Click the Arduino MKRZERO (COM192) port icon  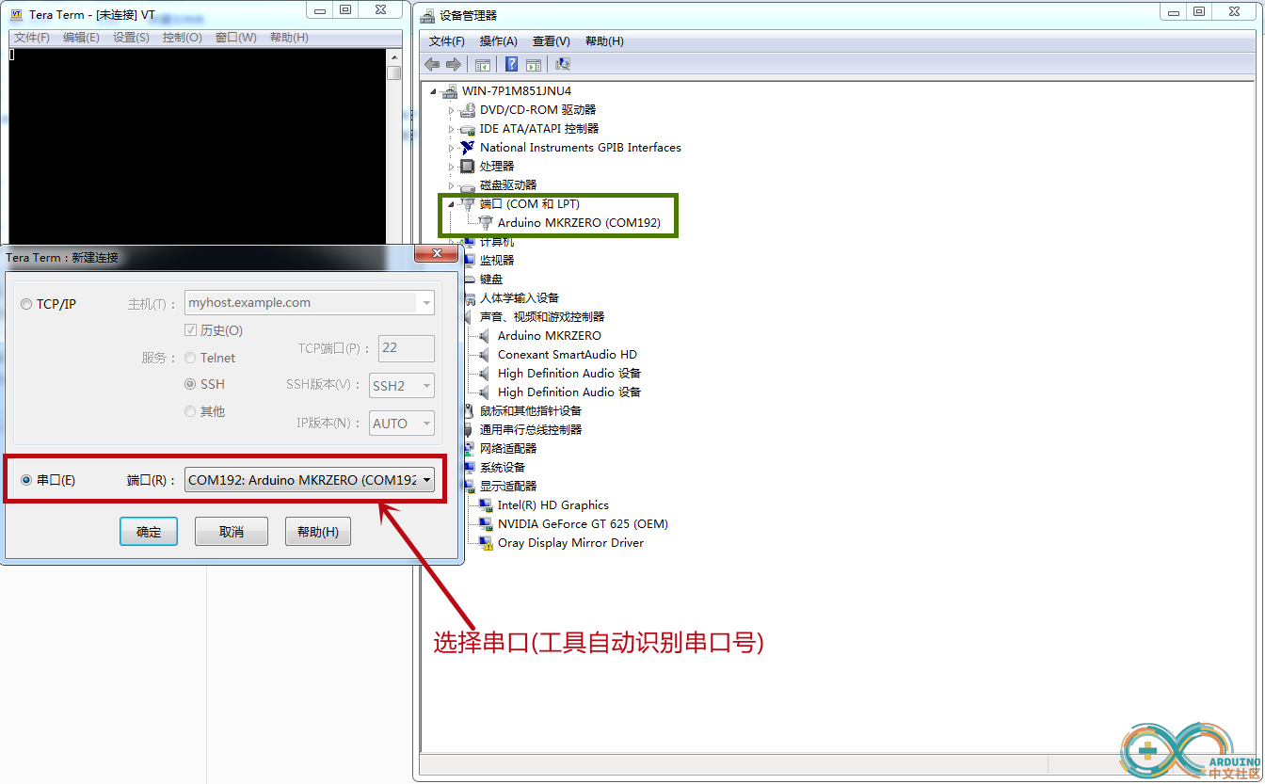pyautogui.click(x=486, y=223)
